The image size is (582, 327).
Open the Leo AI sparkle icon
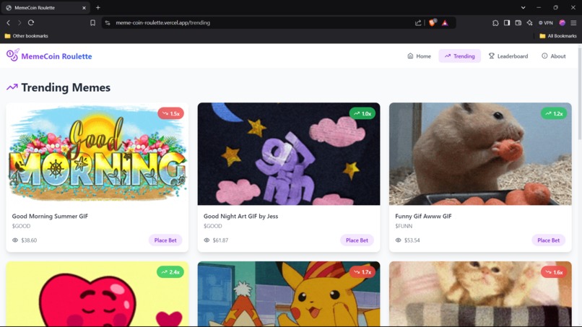click(x=530, y=22)
